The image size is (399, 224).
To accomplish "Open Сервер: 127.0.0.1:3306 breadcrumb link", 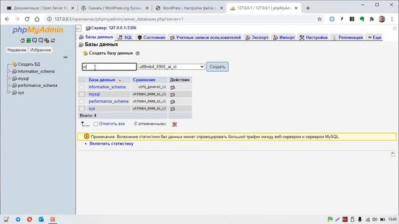I will click(113, 28).
